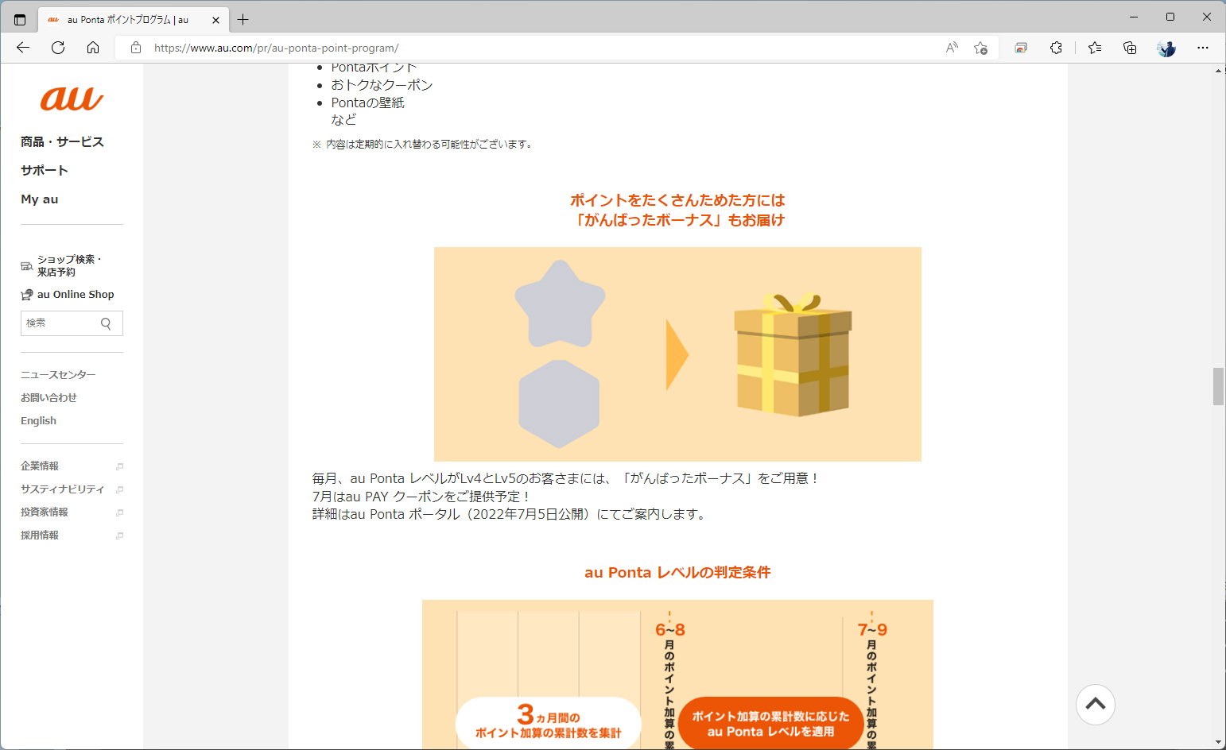Viewport: 1226px width, 750px height.
Task: Open 投資家情報 link
Action: [45, 512]
